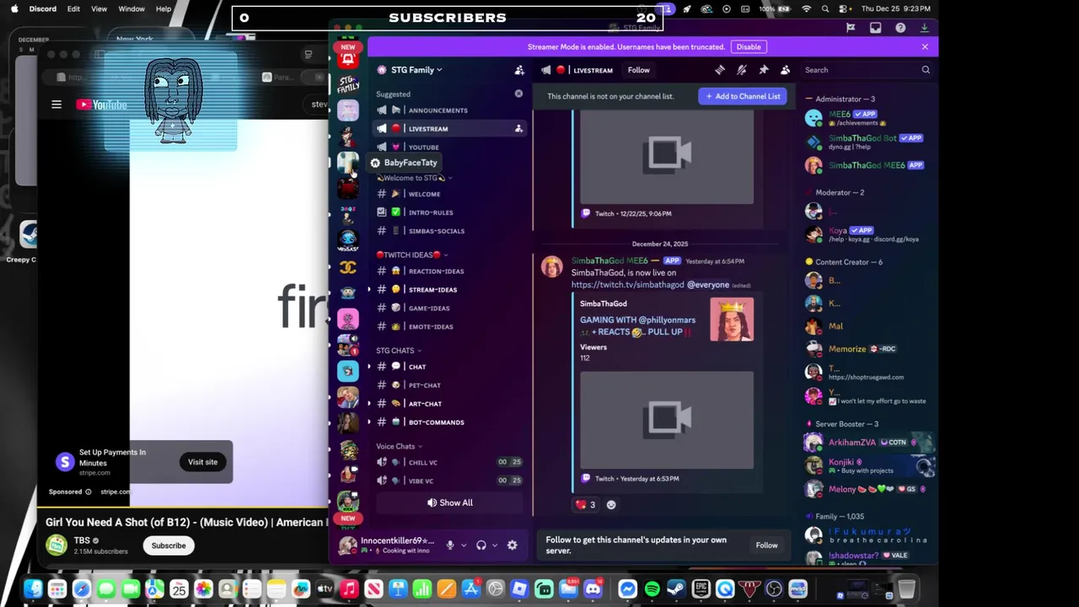Viewport: 1079px width, 607px height.
Task: Open twitch.tv/simbathagod link
Action: click(628, 285)
